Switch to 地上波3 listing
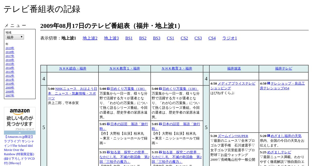This screenshot has width=316, height=166. (x=111, y=38)
